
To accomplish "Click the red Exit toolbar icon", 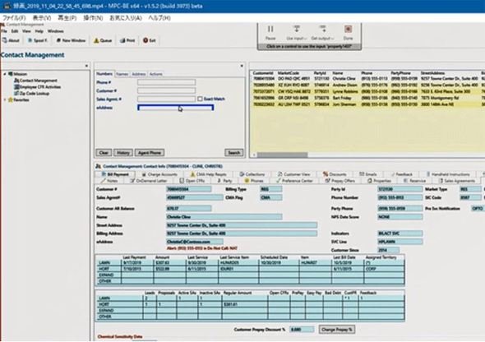I will click(x=145, y=40).
